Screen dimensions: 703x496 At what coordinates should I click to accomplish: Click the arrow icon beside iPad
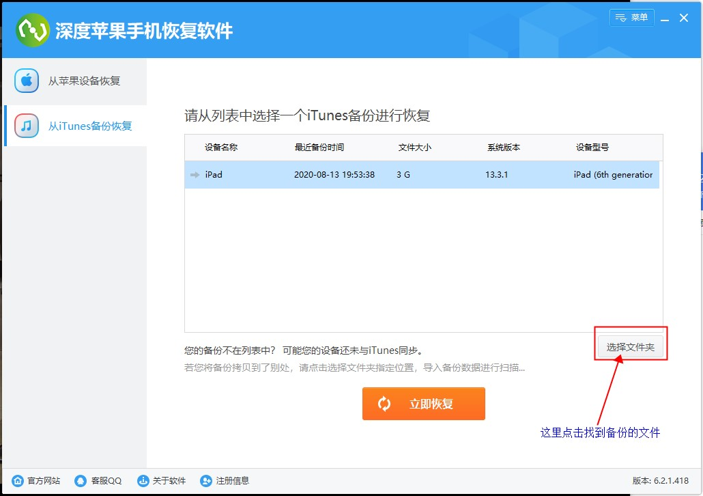pyautogui.click(x=195, y=175)
